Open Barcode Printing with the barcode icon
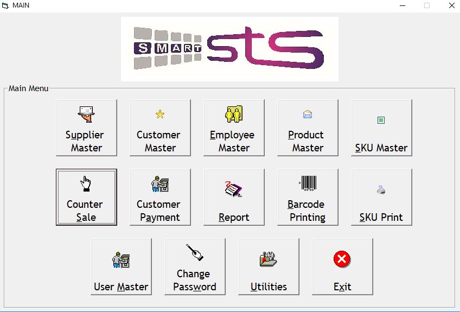This screenshot has width=460, height=312. [x=308, y=197]
